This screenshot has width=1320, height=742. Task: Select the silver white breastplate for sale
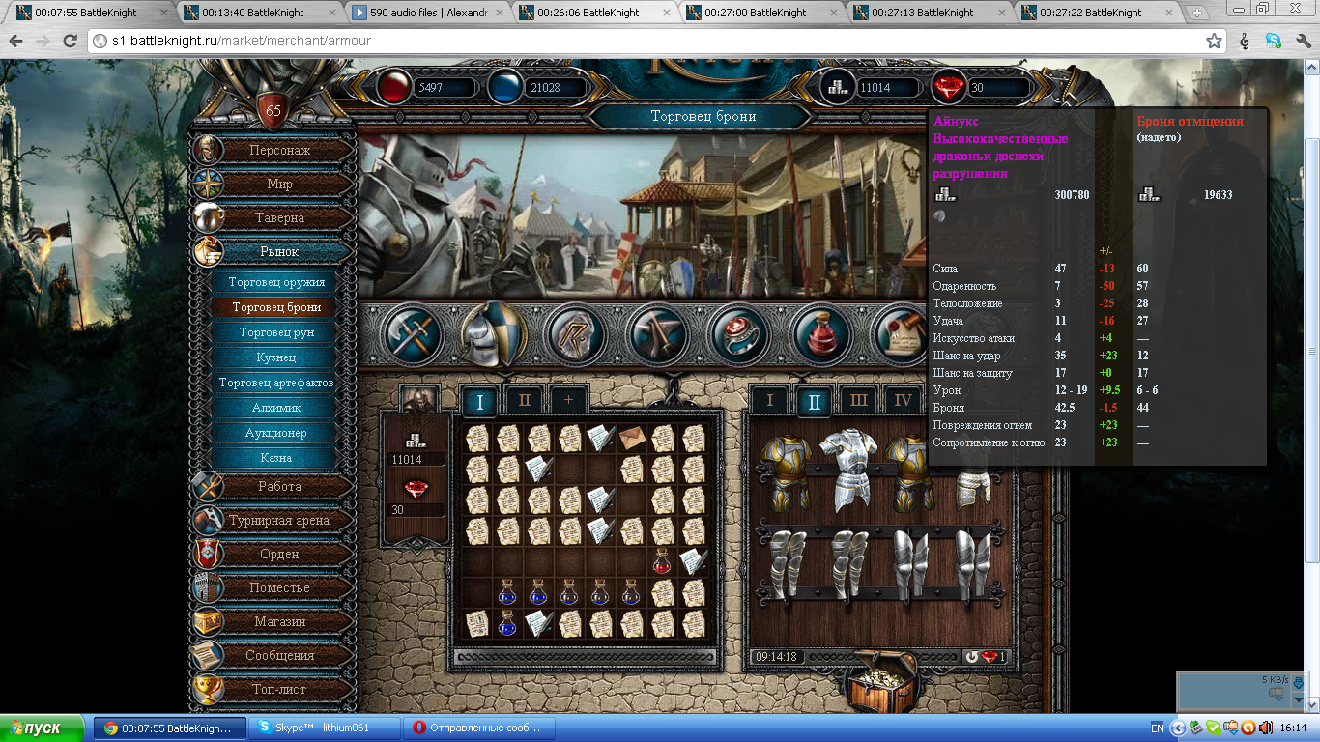[x=847, y=470]
